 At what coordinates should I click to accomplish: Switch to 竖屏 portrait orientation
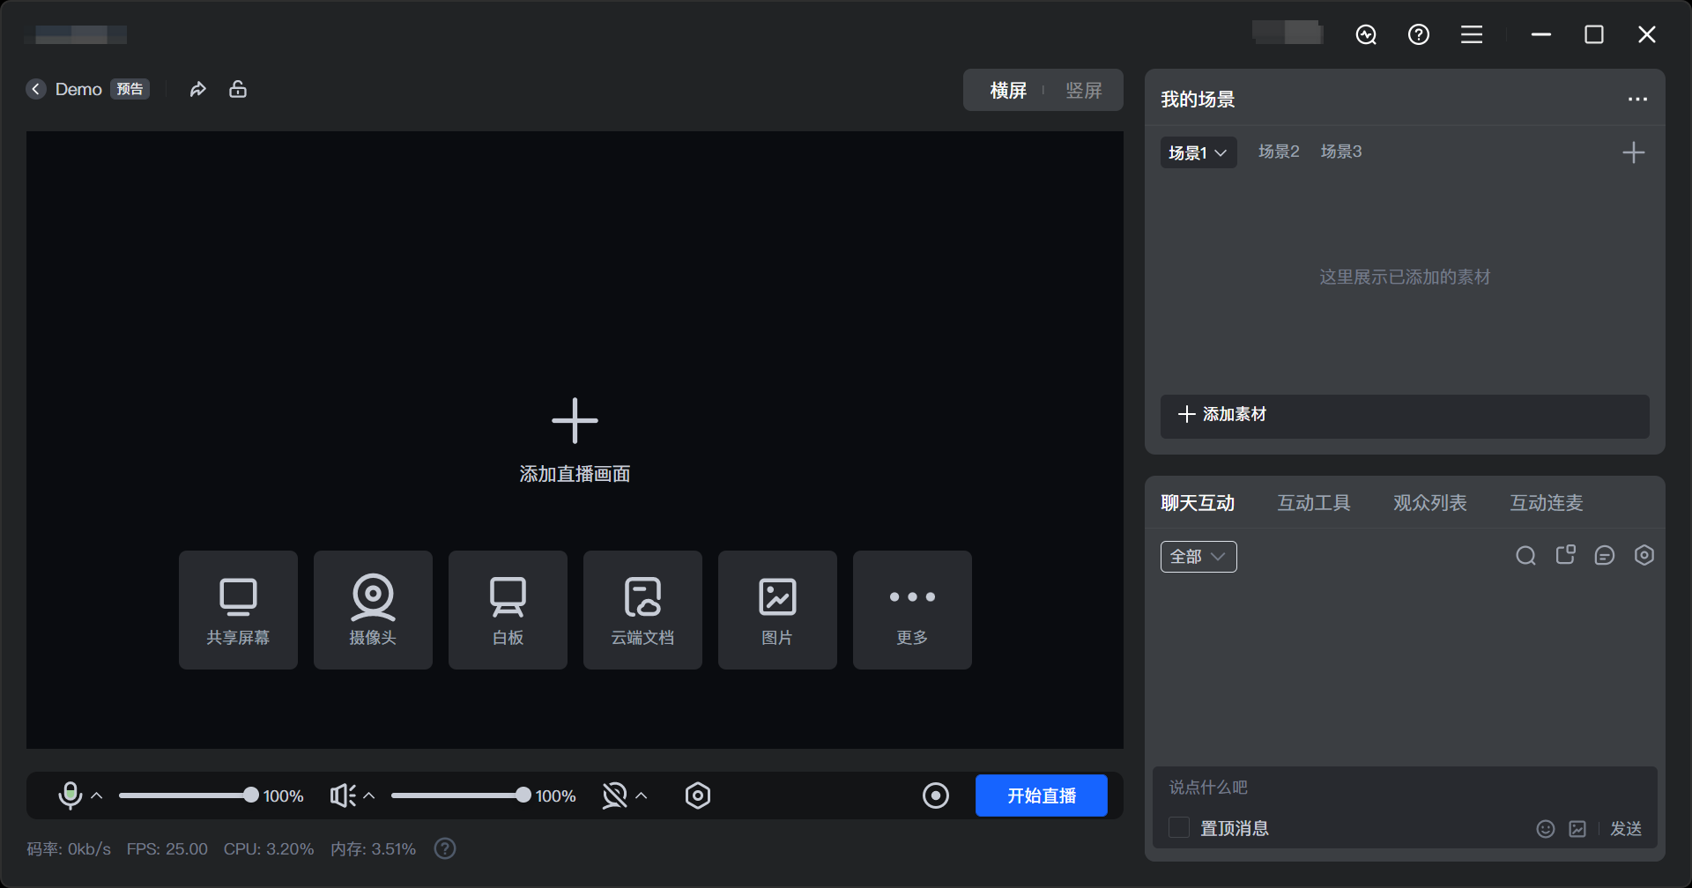pyautogui.click(x=1083, y=91)
